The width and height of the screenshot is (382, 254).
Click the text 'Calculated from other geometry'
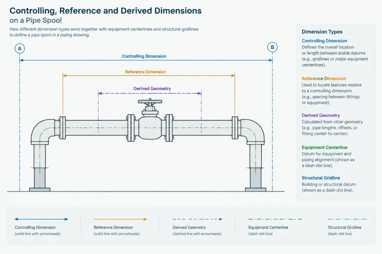click(332, 122)
